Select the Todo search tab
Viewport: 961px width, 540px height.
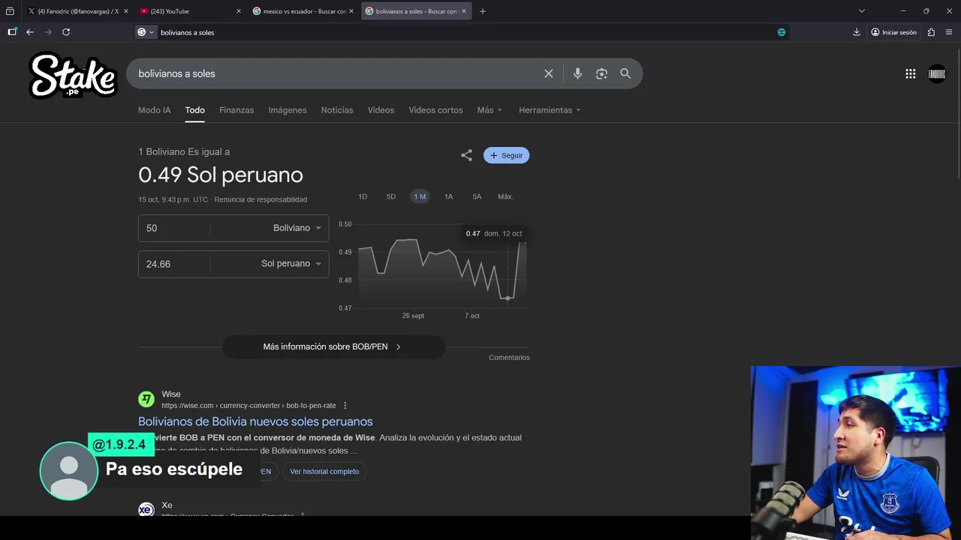pyautogui.click(x=195, y=110)
